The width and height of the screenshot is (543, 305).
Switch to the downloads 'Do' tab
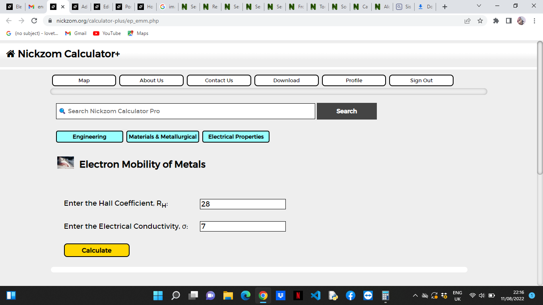pyautogui.click(x=425, y=7)
